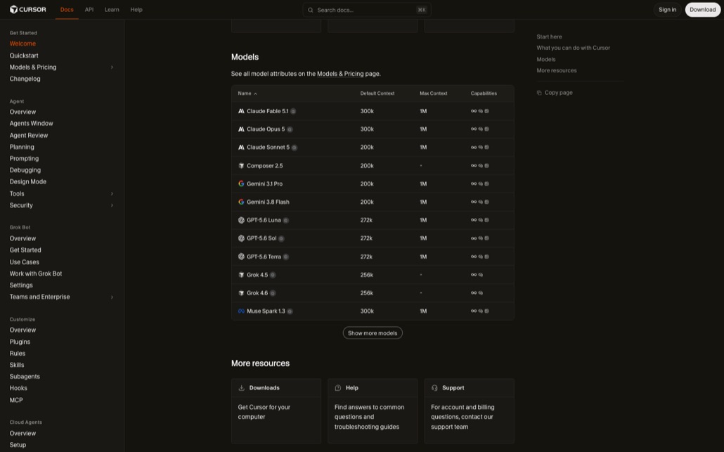This screenshot has height=452, width=724.
Task: Expand the Teams and Enterprise chevron
Action: (x=112, y=297)
